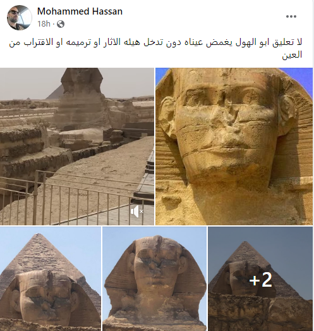Click the public globe privacy icon
314x331 pixels.
pos(61,24)
